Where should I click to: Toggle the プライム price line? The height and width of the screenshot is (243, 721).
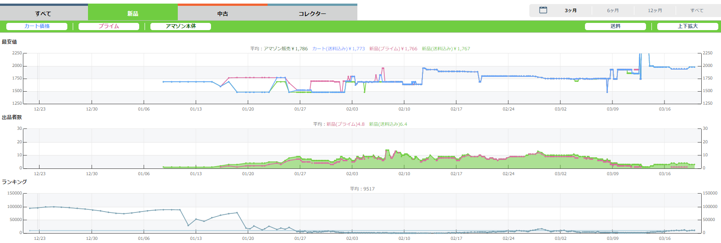coord(109,27)
